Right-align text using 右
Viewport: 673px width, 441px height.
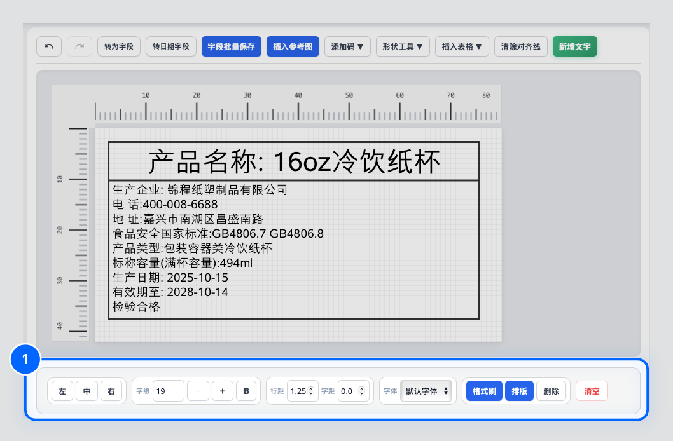click(112, 391)
